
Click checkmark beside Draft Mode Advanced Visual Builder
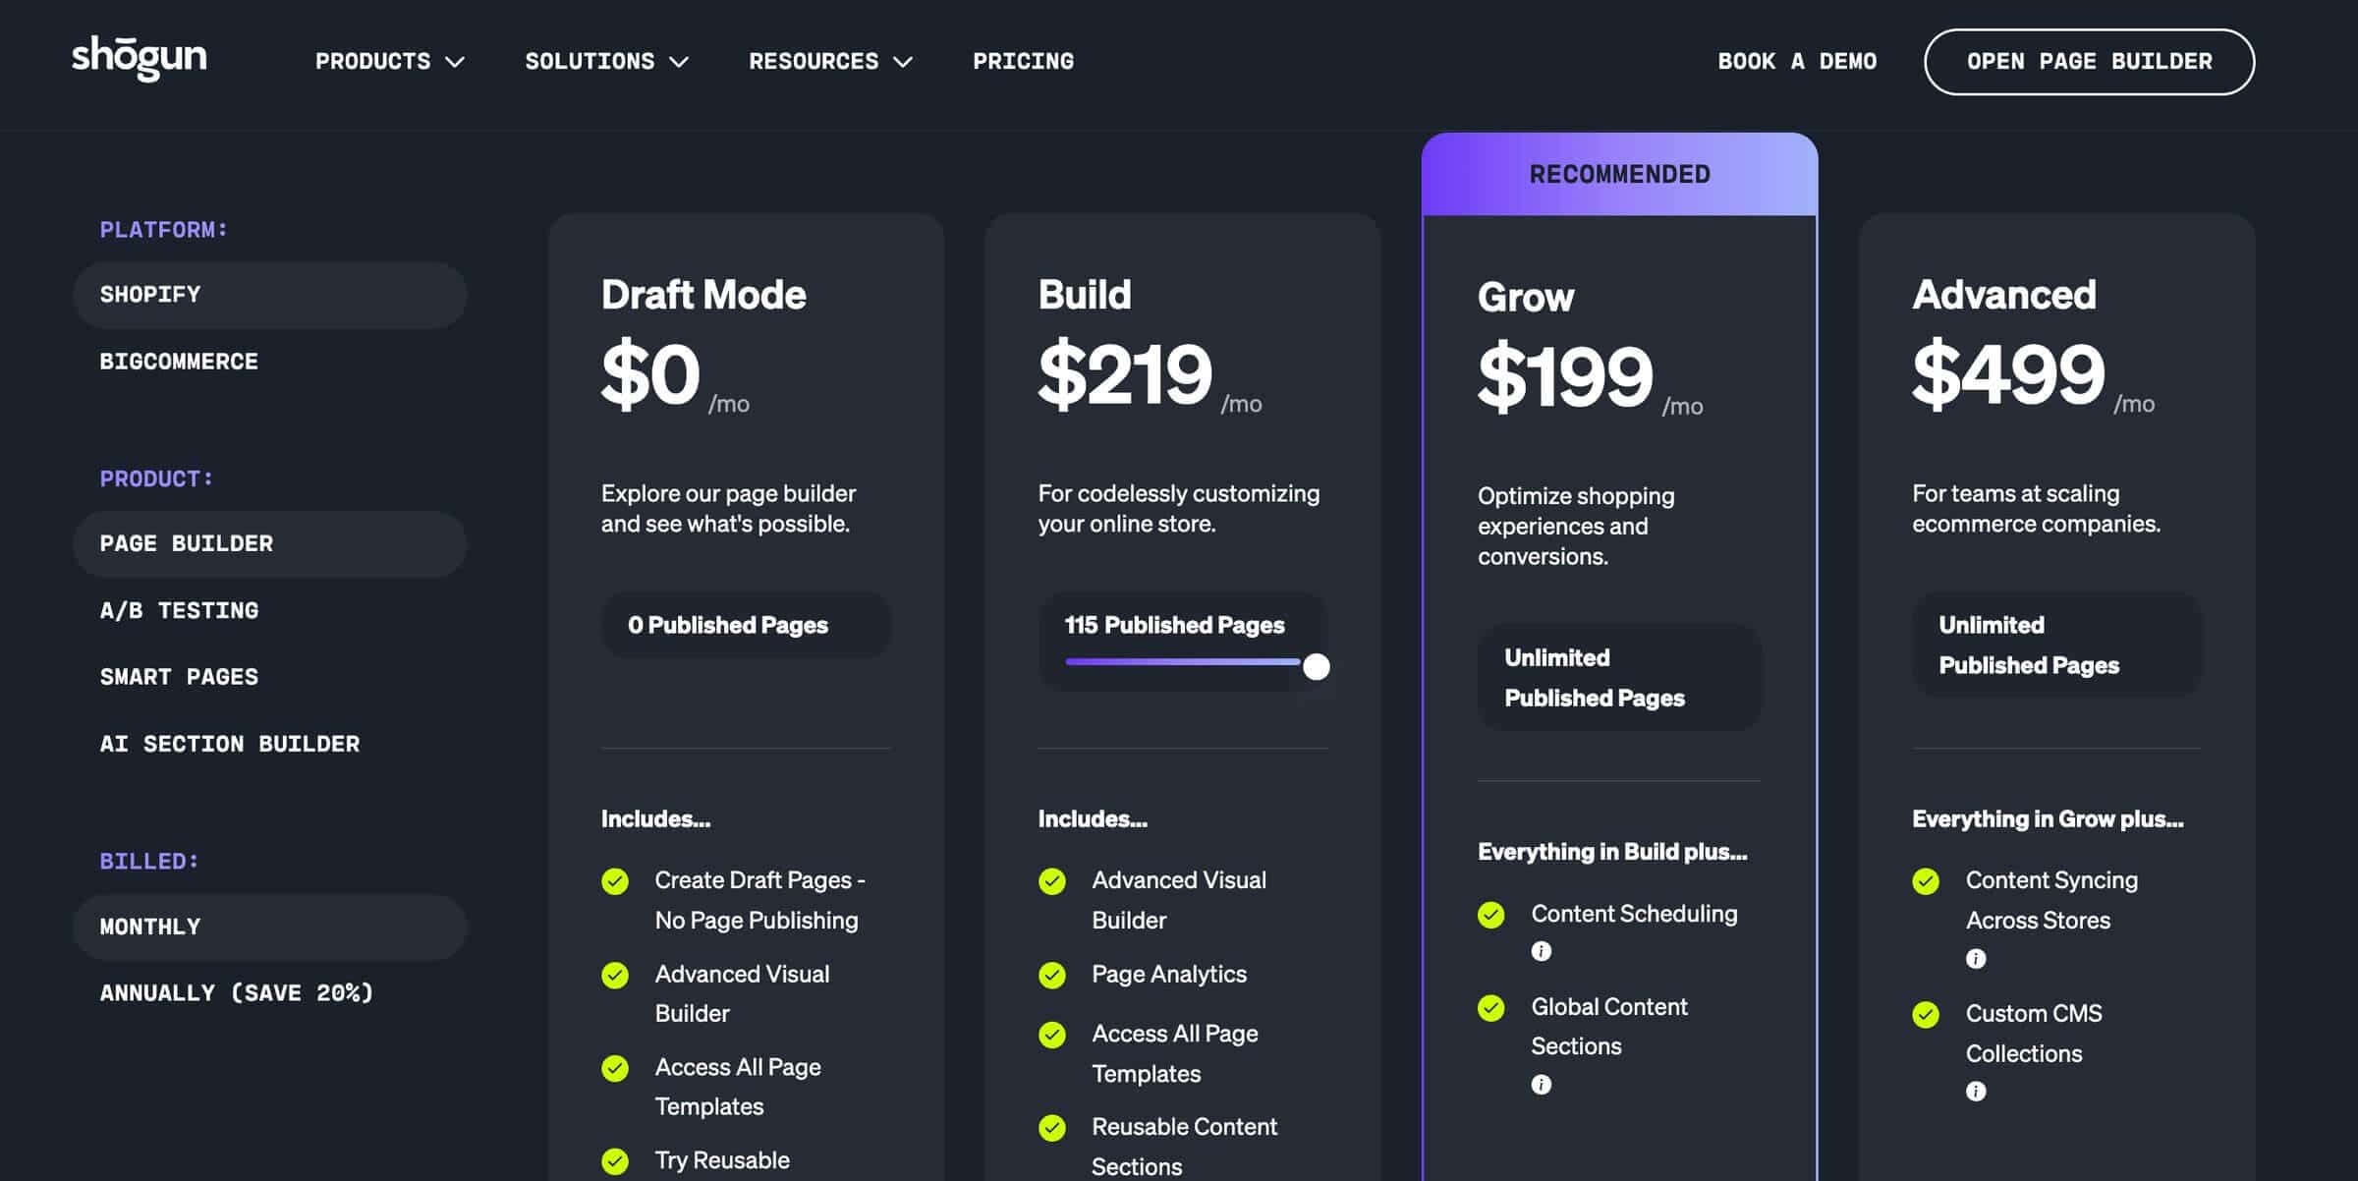tap(615, 975)
